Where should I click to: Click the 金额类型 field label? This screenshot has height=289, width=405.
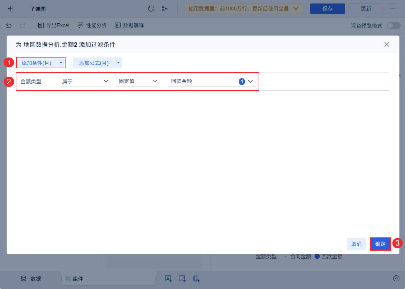tap(31, 82)
